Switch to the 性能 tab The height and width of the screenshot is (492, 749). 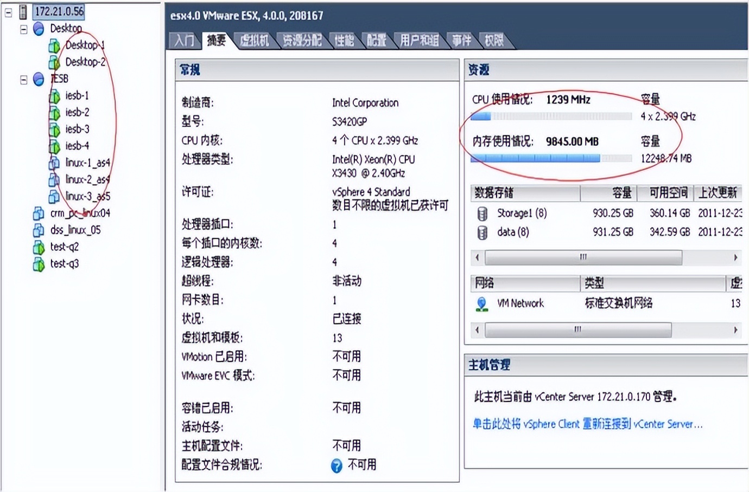pyautogui.click(x=344, y=41)
